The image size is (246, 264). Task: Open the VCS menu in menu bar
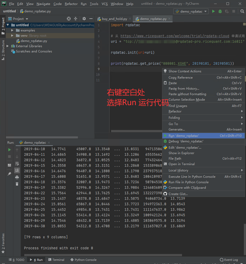tap(105, 4)
